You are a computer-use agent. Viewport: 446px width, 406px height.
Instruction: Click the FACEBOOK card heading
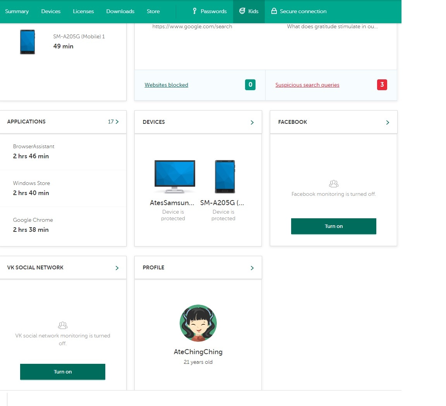click(292, 122)
